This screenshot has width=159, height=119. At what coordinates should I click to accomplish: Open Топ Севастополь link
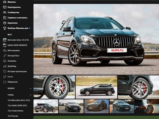click(x=16, y=111)
